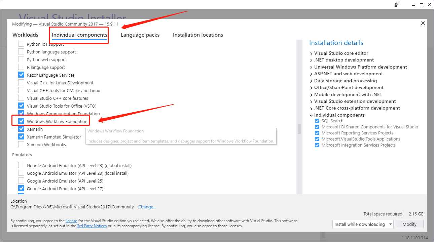The image size is (434, 242).
Task: Enable Visual C++ tools for CMake and Linux
Action: pyautogui.click(x=21, y=90)
